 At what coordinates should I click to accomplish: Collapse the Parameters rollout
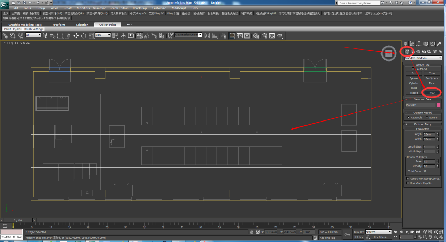click(422, 129)
